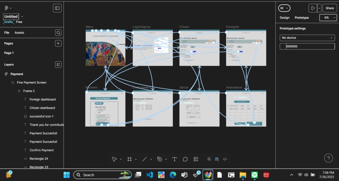Click the search icon beside Assets
The width and height of the screenshot is (339, 181).
click(58, 33)
